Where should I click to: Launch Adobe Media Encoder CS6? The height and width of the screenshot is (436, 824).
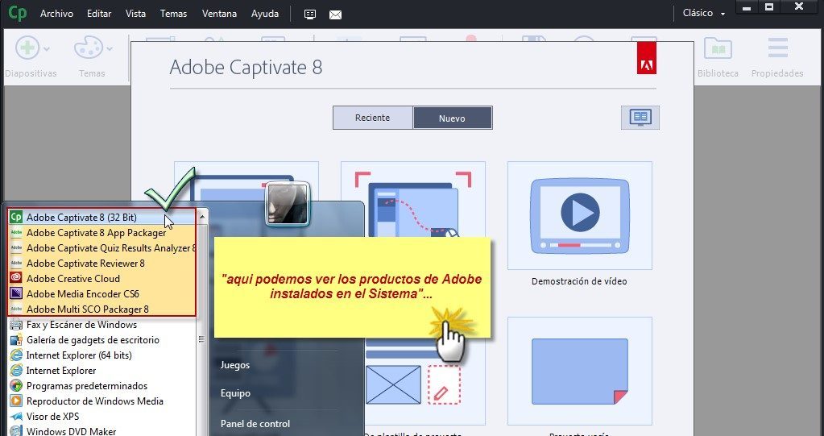pos(102,293)
